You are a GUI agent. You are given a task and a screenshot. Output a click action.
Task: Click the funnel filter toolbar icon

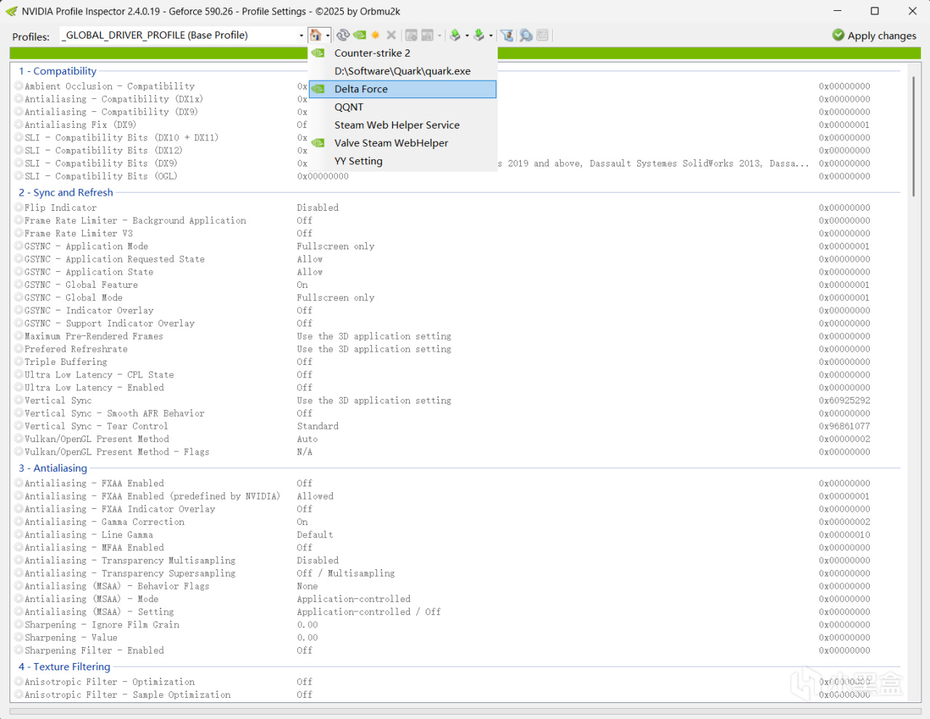tap(507, 35)
